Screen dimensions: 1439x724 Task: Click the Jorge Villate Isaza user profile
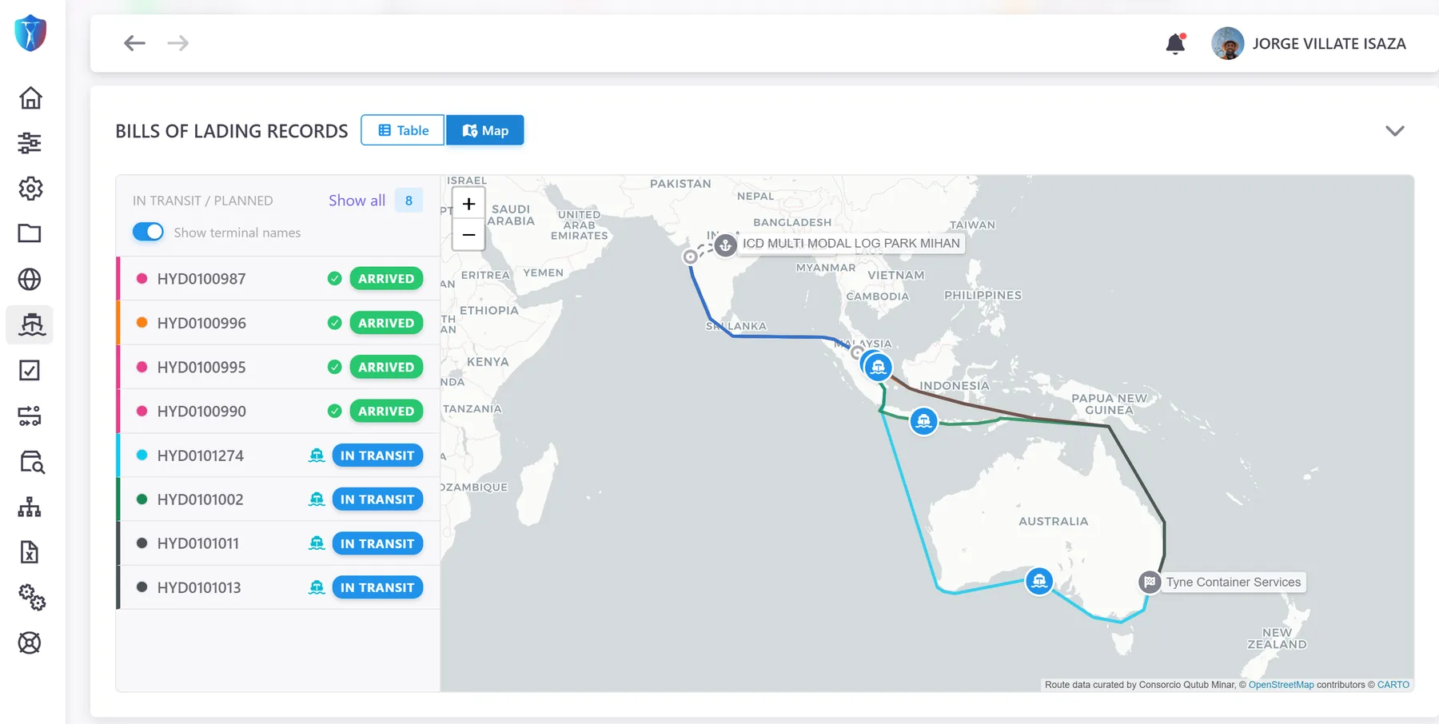[x=1309, y=43]
